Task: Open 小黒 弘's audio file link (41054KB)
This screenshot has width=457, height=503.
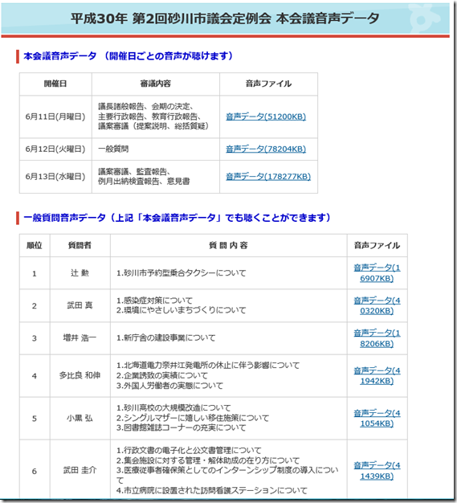Action: point(377,419)
